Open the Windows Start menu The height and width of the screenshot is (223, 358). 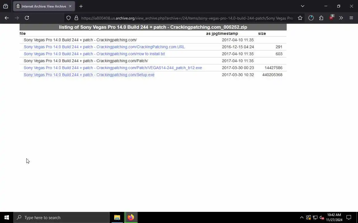(7, 217)
